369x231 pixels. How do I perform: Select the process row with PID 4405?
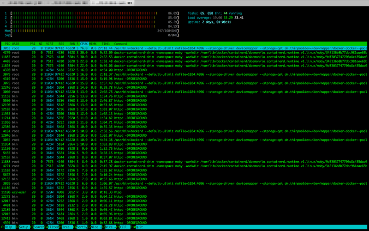pos(184,61)
